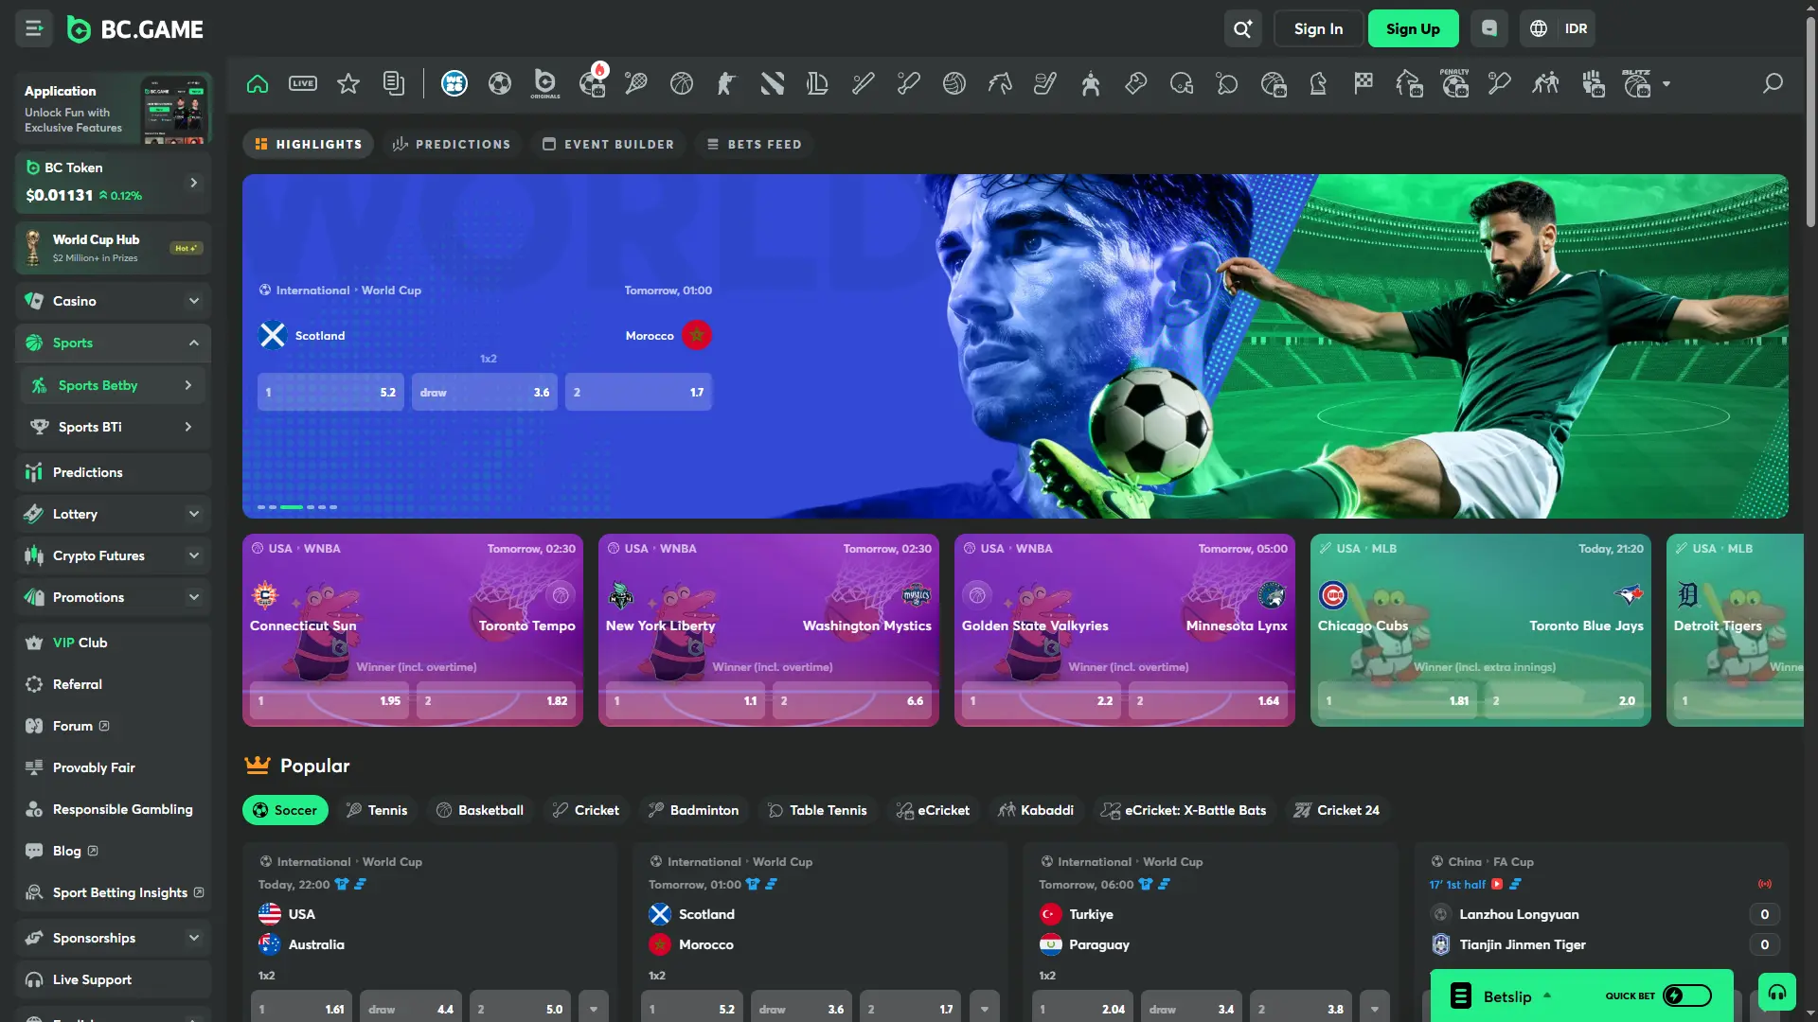Click the page vertical scrollbar
The height and width of the screenshot is (1022, 1818).
[1810, 123]
